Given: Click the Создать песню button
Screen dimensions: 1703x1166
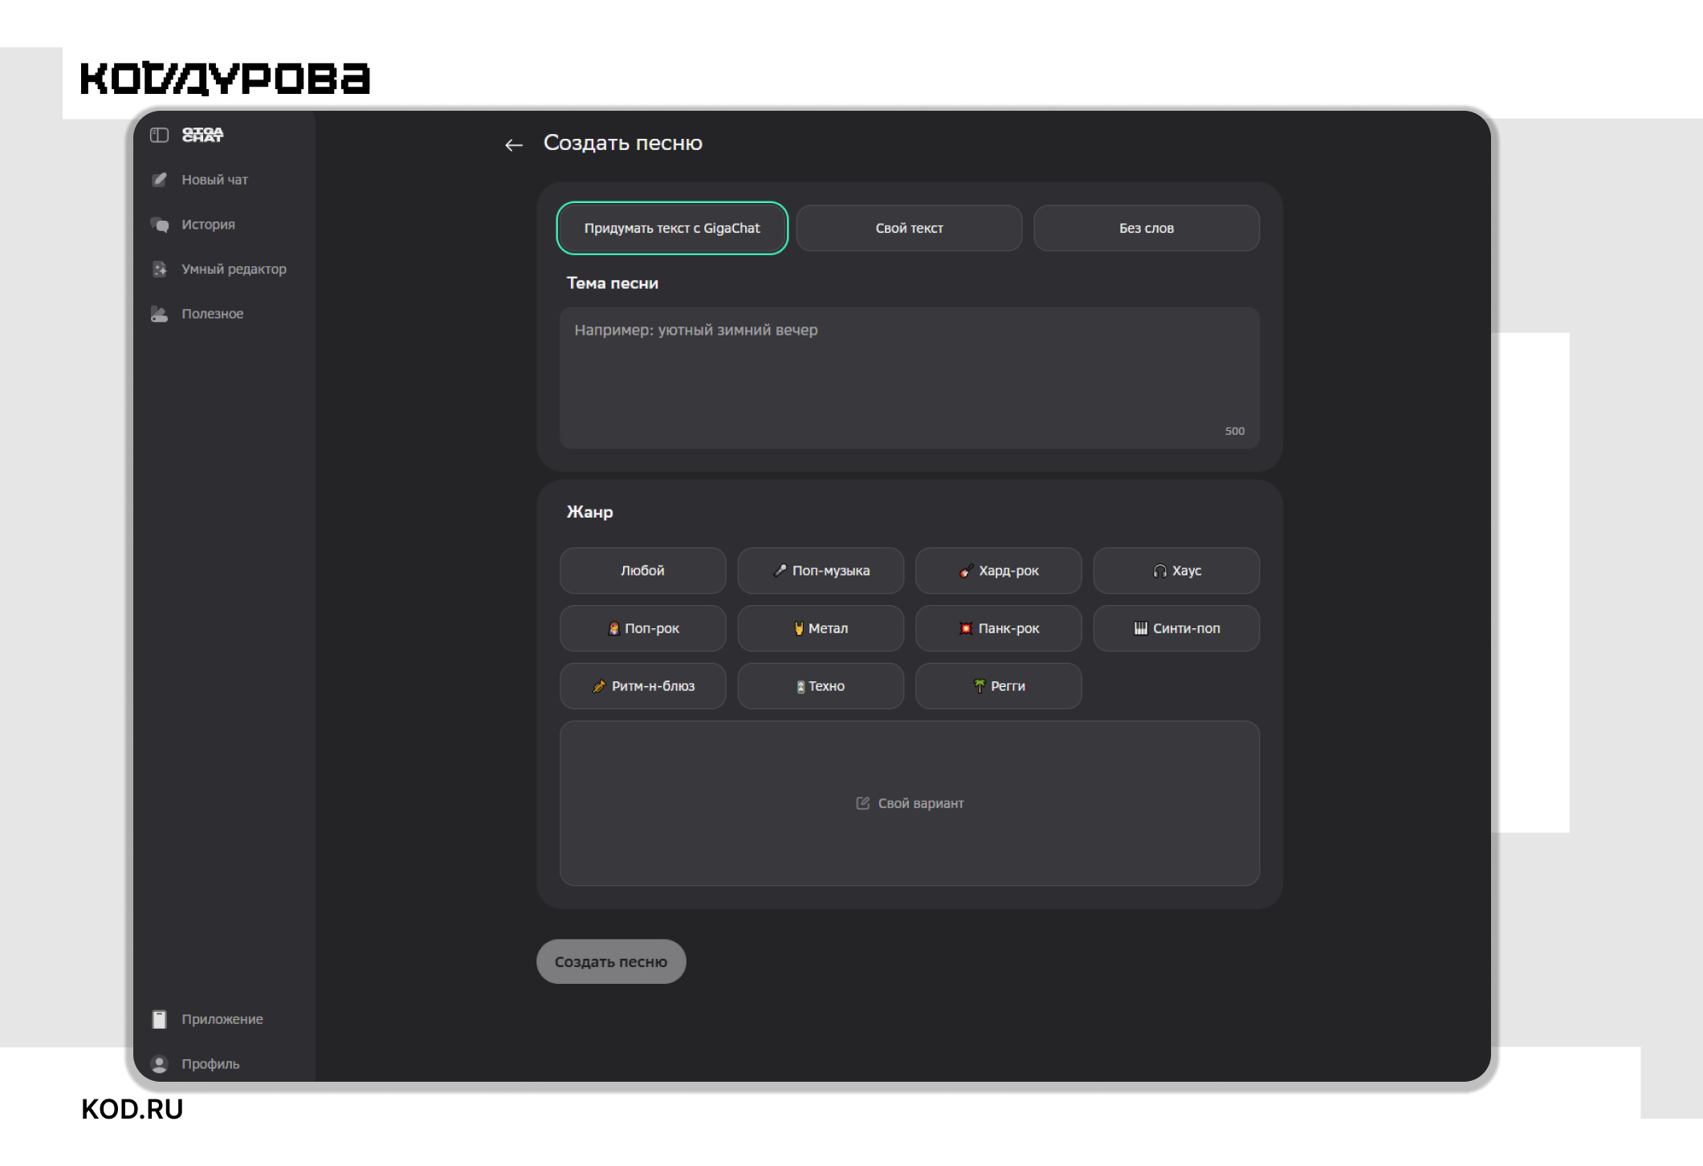Looking at the screenshot, I should [x=611, y=961].
